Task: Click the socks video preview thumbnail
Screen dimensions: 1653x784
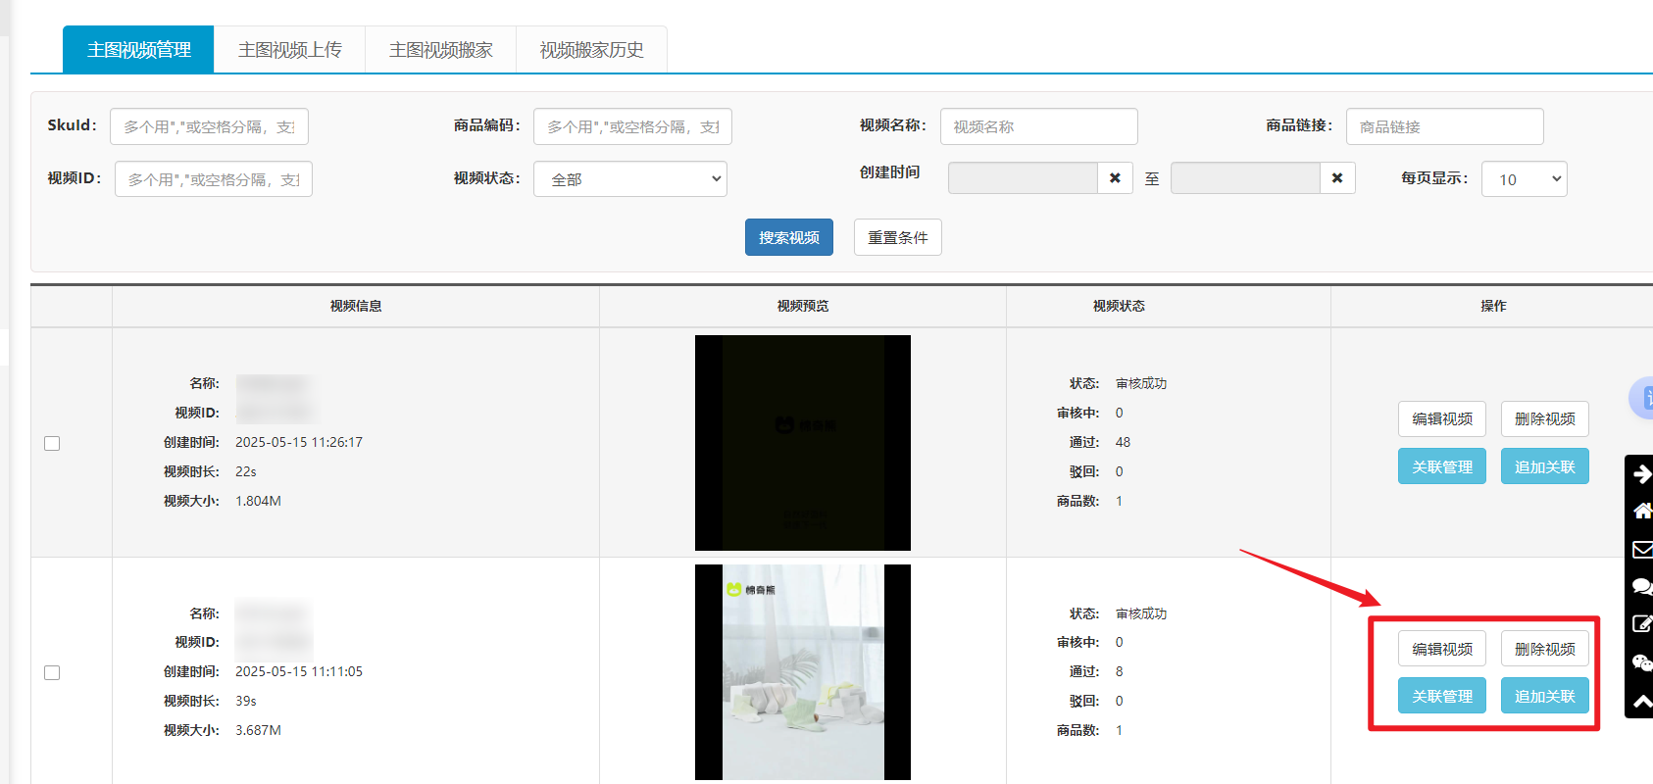Action: pos(802,672)
